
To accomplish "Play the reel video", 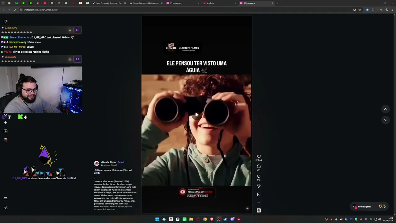I will (197, 115).
